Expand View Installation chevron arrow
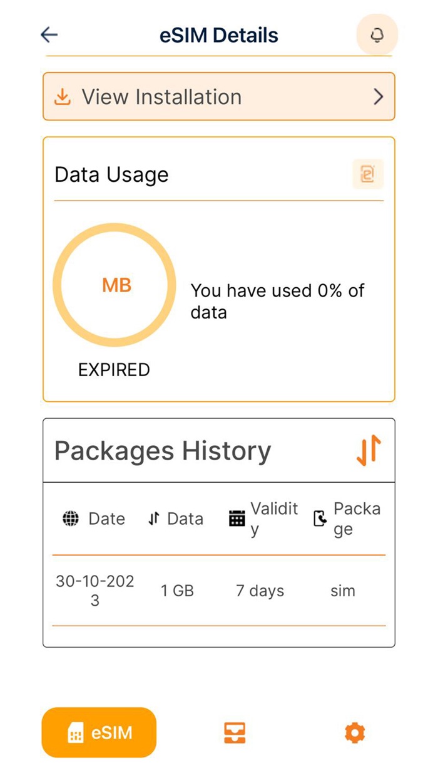The height and width of the screenshot is (780, 438). tap(378, 97)
